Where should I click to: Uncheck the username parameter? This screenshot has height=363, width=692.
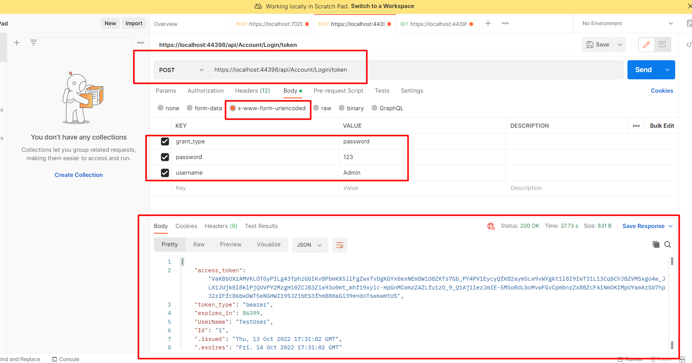click(165, 173)
